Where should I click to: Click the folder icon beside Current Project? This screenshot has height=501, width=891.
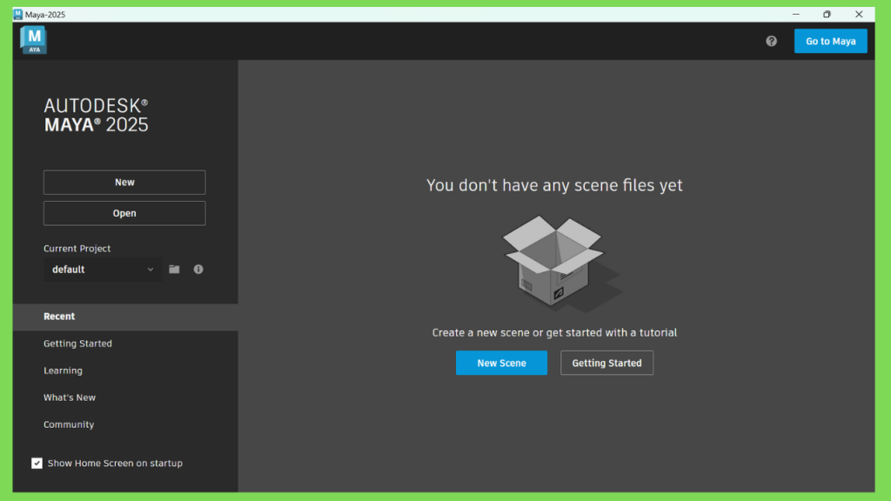(174, 270)
